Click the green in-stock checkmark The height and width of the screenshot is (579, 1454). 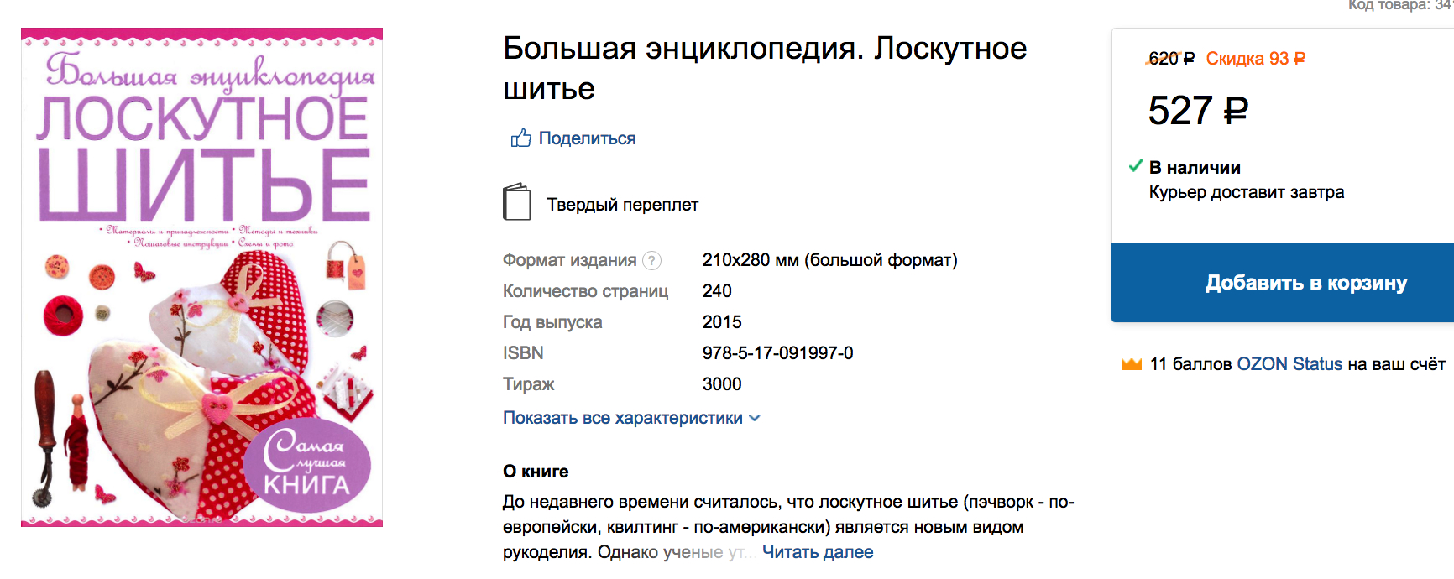(x=1136, y=166)
